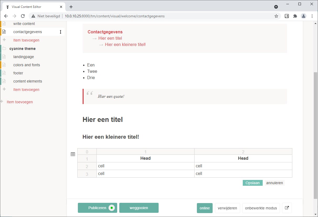Follow the Hier een titel breadcrumb link

coord(110,38)
